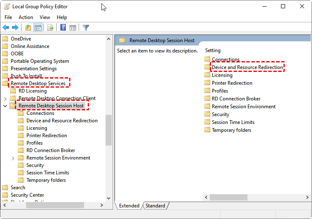Image resolution: width=312 pixels, height=219 pixels.
Task: Select Remote Desktop Session Host in tree
Action: (x=51, y=106)
